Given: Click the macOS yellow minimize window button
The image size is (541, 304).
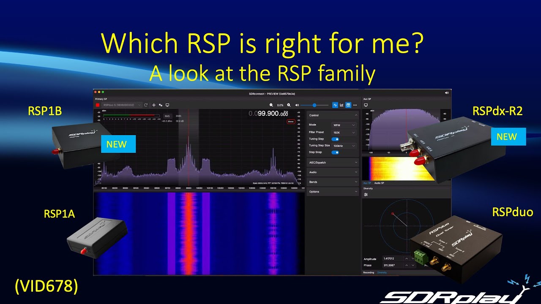Looking at the screenshot, I should tap(99, 92).
